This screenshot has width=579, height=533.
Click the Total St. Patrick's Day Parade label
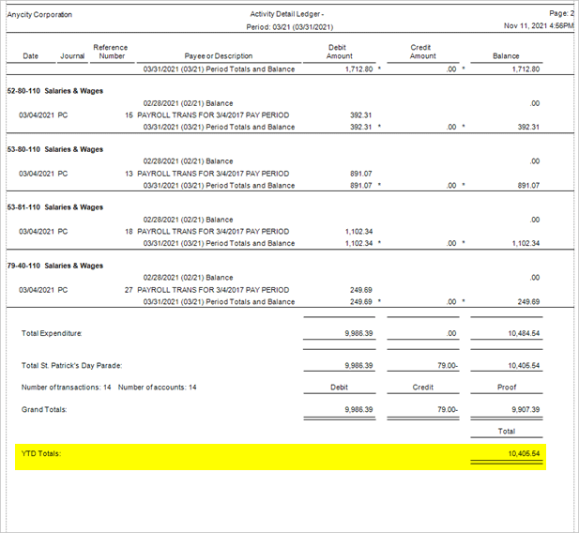pyautogui.click(x=71, y=366)
